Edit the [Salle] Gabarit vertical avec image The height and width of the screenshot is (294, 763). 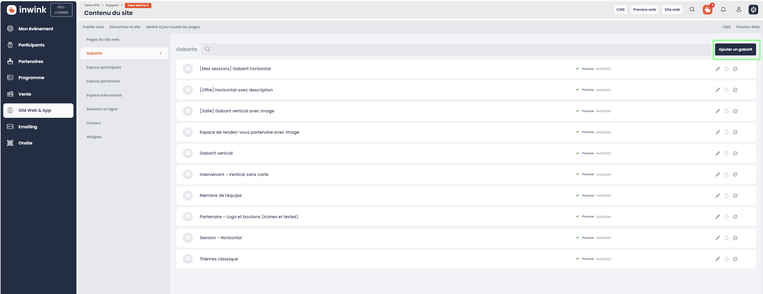point(718,111)
